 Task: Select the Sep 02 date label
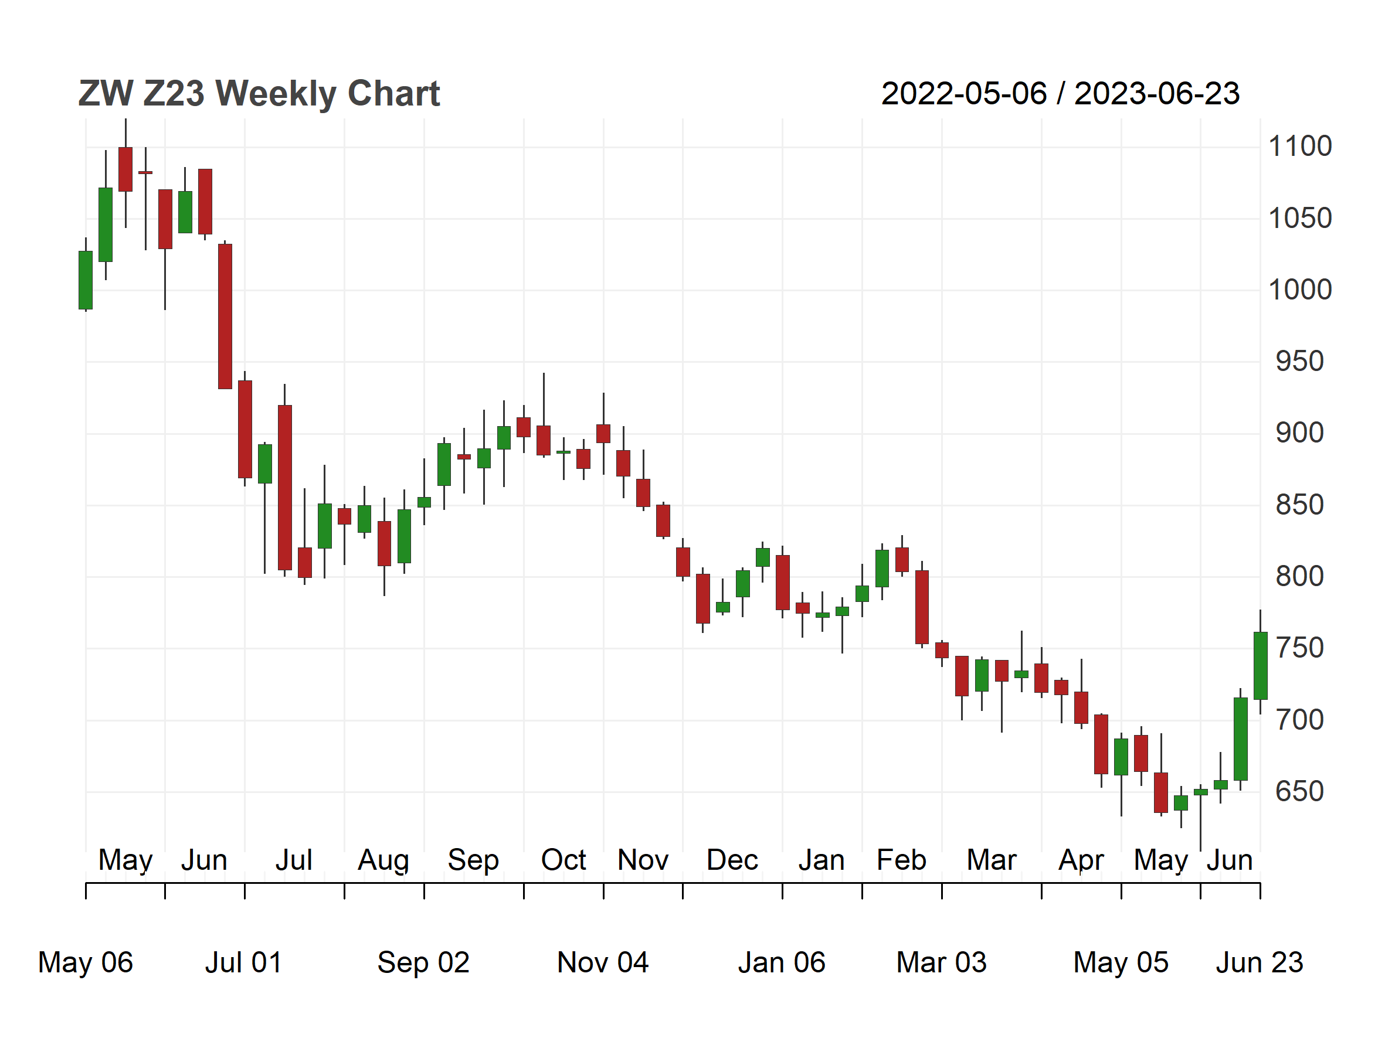[423, 962]
